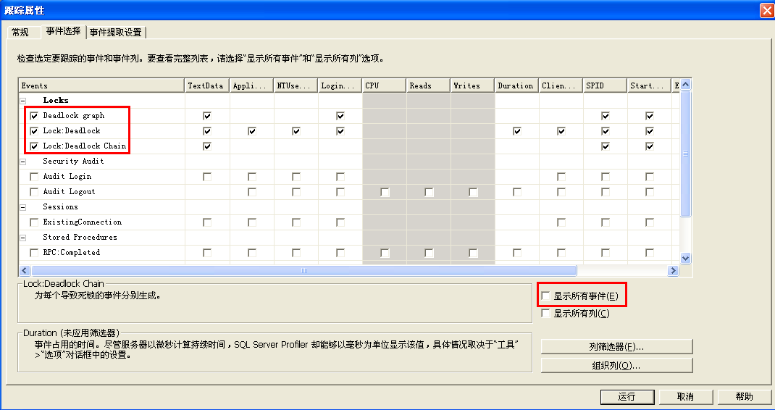Click the CPU column header
This screenshot has width=775, height=410.
tap(384, 85)
